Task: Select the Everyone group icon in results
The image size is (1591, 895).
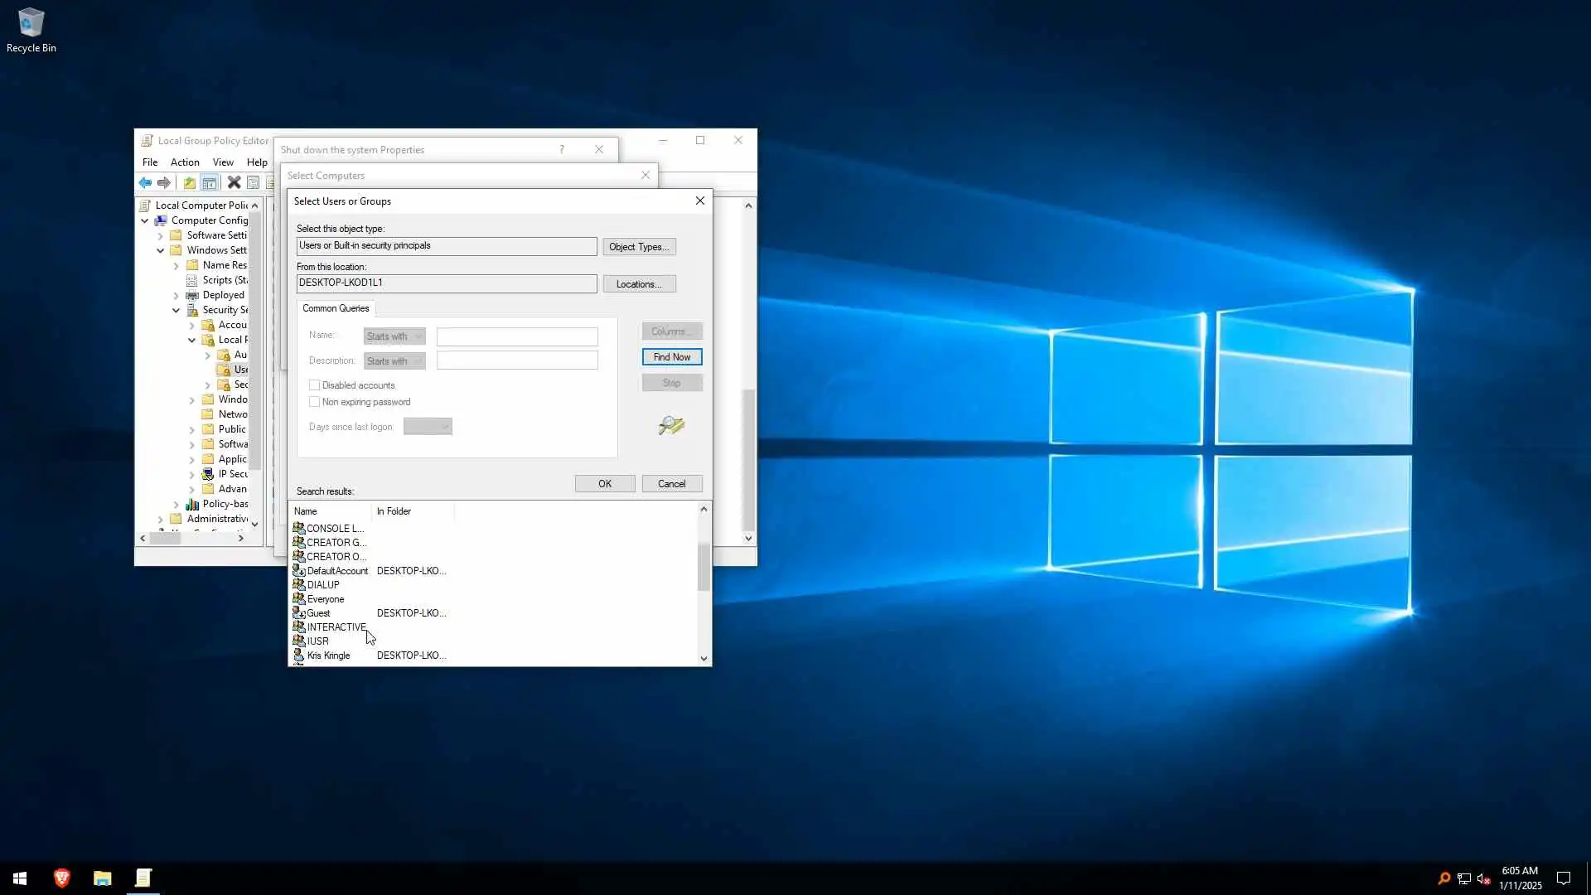Action: pos(299,599)
